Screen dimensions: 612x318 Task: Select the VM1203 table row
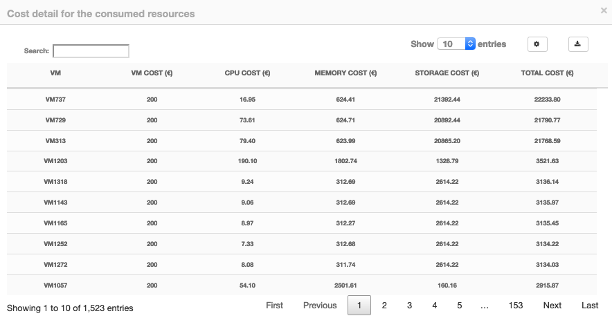pyautogui.click(x=302, y=161)
